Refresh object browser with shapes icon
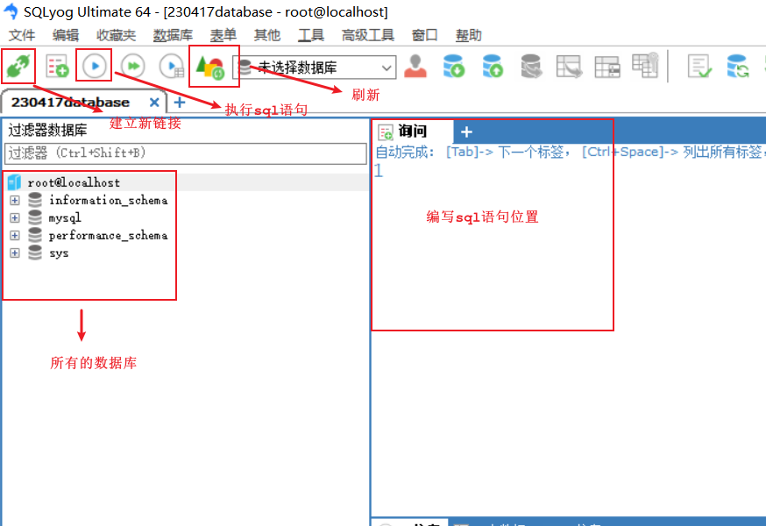This screenshot has width=766, height=526. (210, 67)
